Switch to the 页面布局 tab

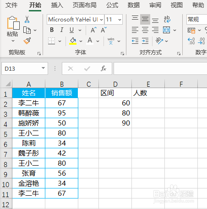(x=85, y=5)
